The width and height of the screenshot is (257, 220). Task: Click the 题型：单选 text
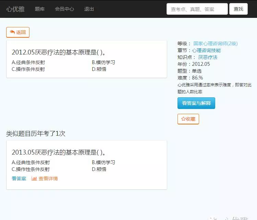click(x=189, y=71)
